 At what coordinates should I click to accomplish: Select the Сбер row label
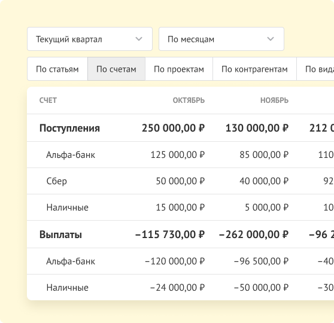pyautogui.click(x=57, y=181)
